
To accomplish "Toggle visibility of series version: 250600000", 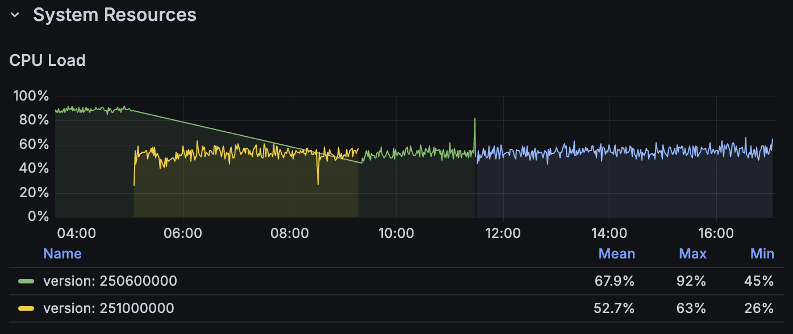I will pos(110,281).
